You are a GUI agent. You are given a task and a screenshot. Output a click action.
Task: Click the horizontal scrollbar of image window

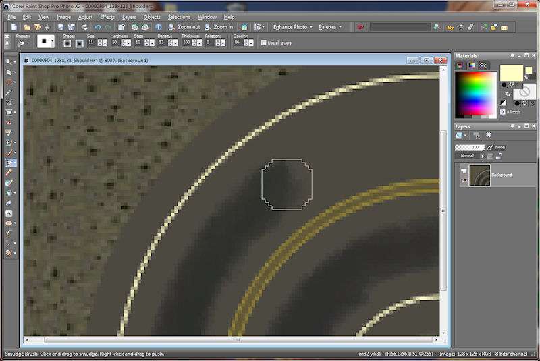click(238, 339)
